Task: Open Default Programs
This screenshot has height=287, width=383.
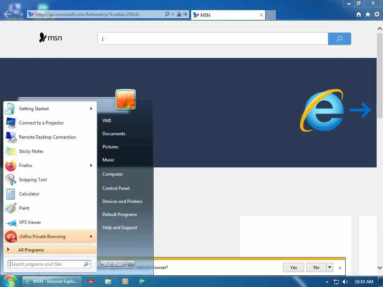Action: click(119, 215)
